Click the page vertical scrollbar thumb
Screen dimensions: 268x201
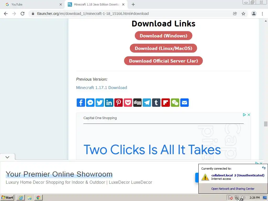266,124
